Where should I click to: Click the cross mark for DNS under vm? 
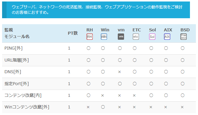click(x=120, y=72)
